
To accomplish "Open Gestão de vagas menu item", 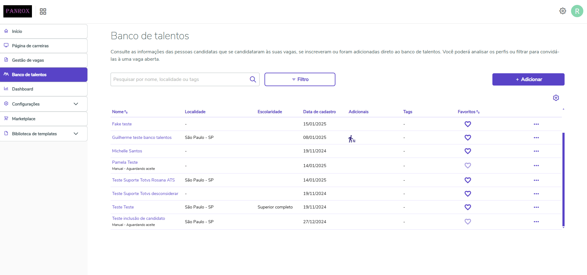I will tap(44, 60).
